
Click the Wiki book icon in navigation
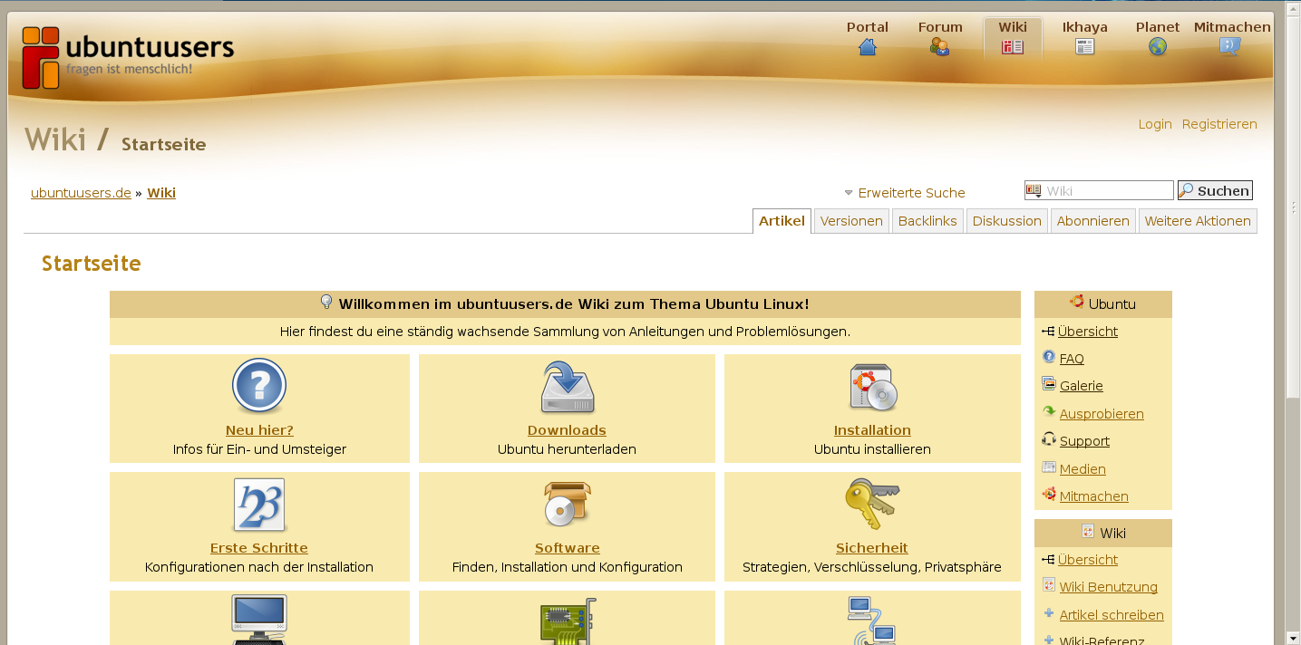[x=1013, y=47]
